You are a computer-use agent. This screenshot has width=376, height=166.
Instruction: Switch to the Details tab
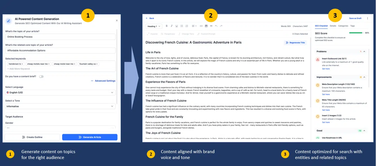coord(333,26)
